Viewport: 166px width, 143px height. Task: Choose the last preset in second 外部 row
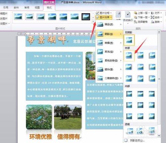pos(152,67)
